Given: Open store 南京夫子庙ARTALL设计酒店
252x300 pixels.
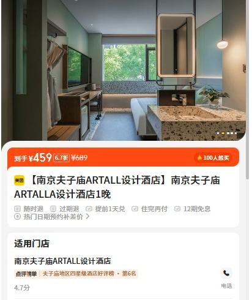Looking at the screenshot, I should point(62,261).
